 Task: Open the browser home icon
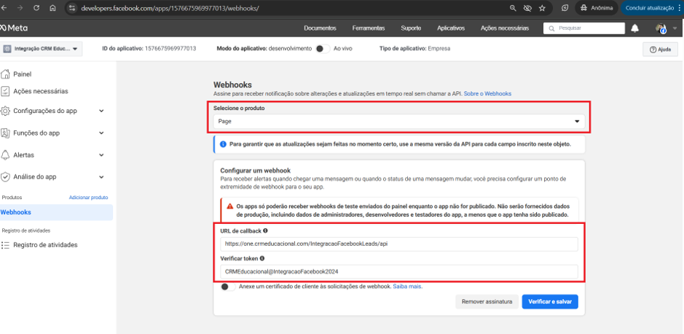point(52,8)
